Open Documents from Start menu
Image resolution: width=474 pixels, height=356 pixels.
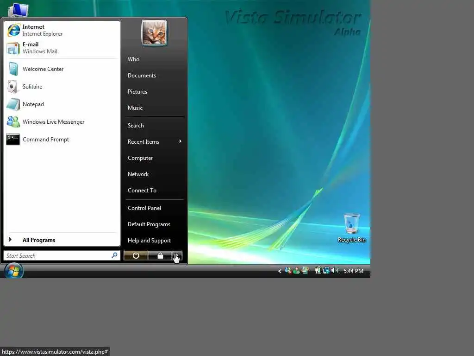click(142, 76)
